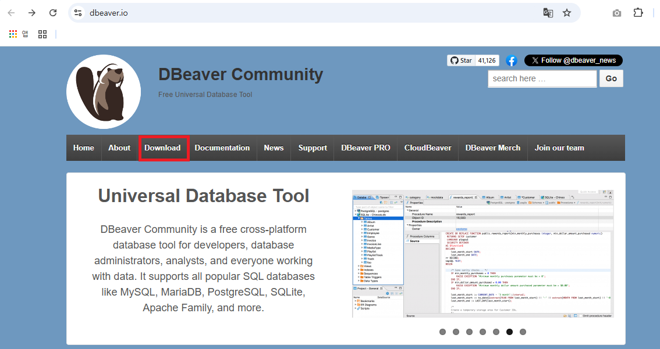The image size is (660, 349).
Task: Click the 'Free Universal Database Tool' tagline
Action: 205,95
